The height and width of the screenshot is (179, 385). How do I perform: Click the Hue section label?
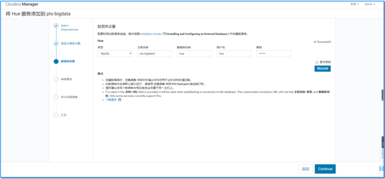coord(100,41)
